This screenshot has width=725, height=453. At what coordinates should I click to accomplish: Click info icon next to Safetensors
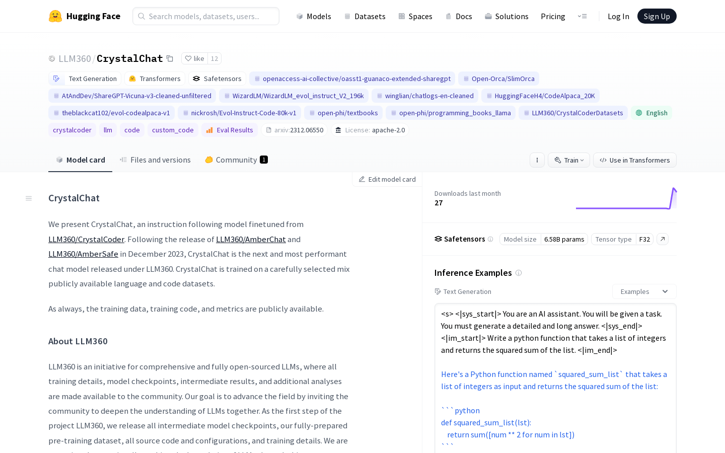pos(490,239)
